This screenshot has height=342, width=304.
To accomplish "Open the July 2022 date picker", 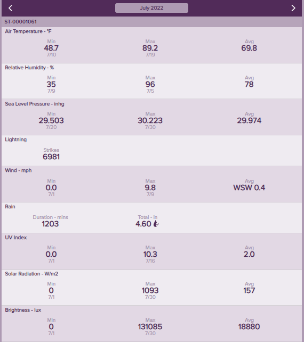I will click(151, 8).
